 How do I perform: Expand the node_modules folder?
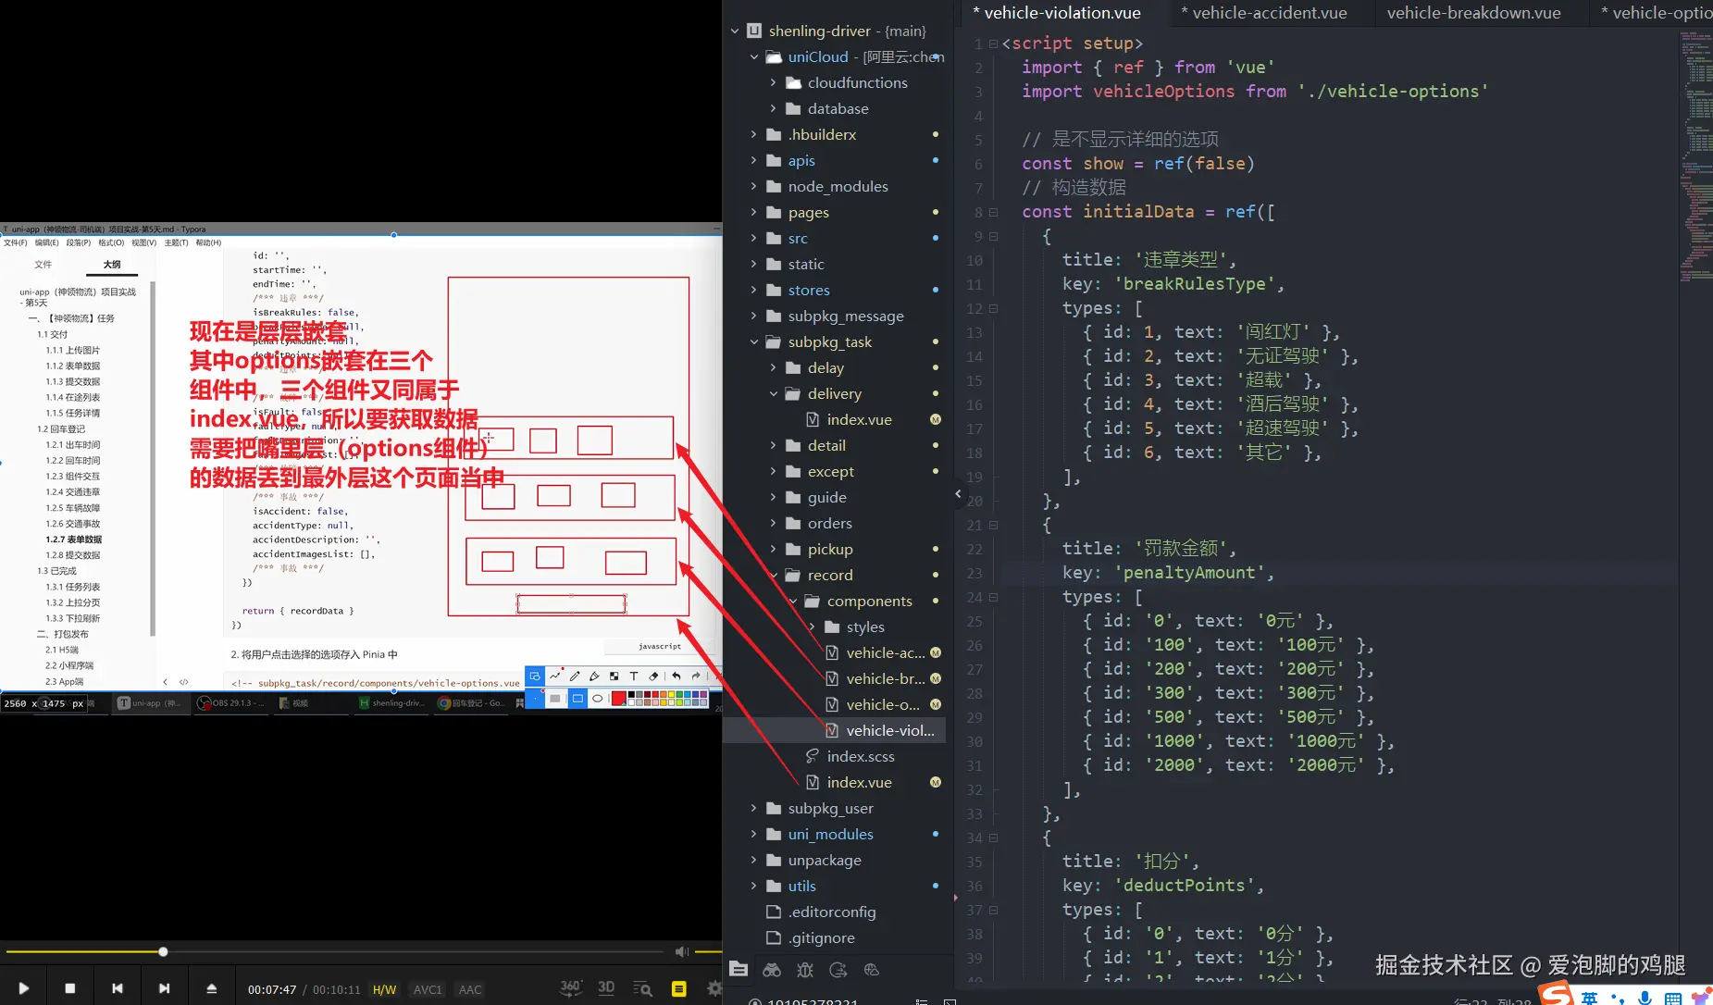(x=754, y=186)
